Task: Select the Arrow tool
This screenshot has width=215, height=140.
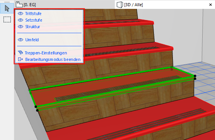Action: (7, 8)
